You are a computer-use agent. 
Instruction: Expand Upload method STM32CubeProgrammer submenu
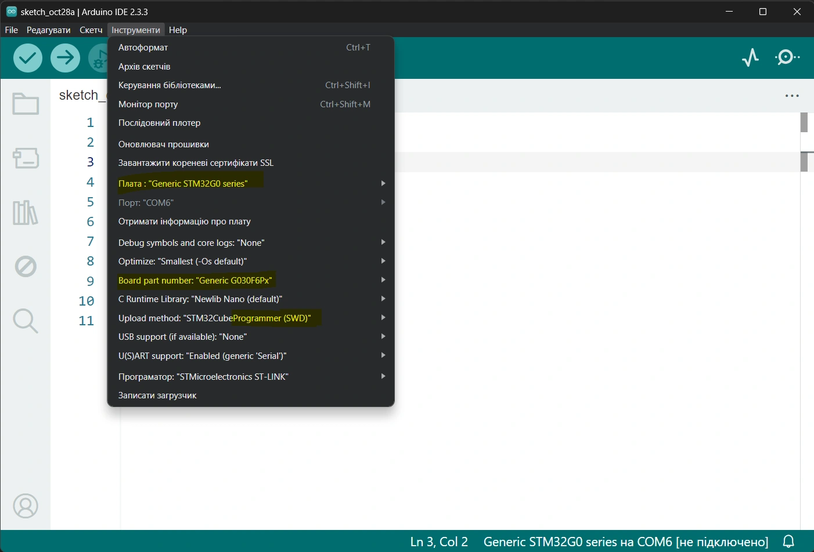coord(251,318)
